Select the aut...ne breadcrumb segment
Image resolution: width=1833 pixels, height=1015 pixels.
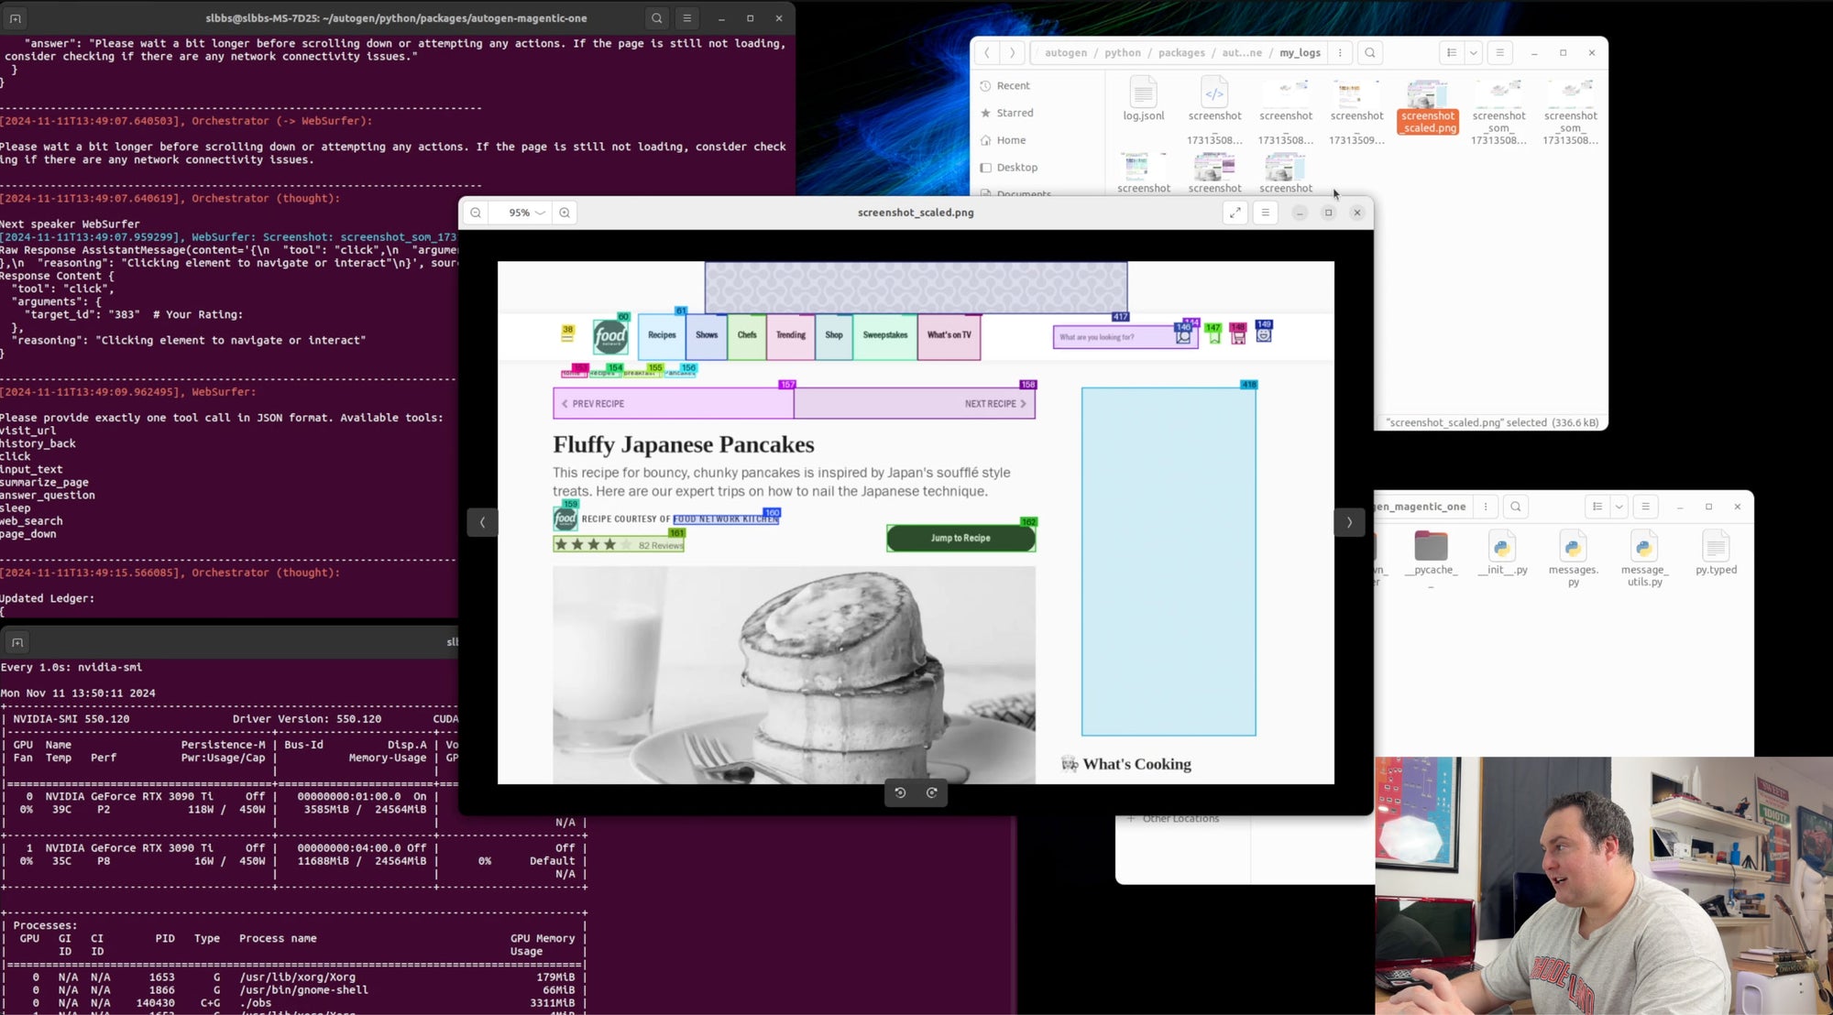click(x=1242, y=53)
